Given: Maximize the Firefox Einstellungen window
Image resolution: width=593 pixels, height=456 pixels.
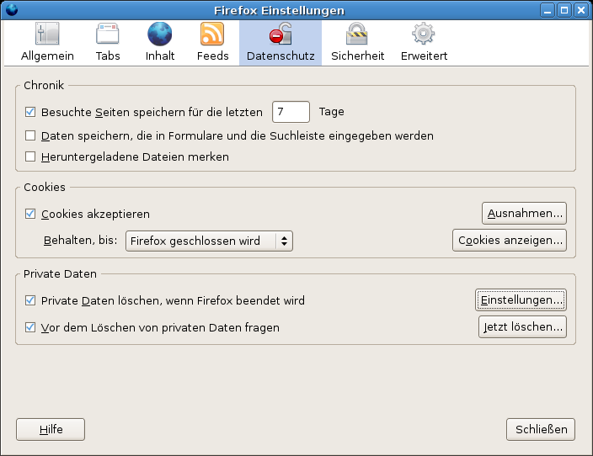Looking at the screenshot, I should click(x=564, y=10).
